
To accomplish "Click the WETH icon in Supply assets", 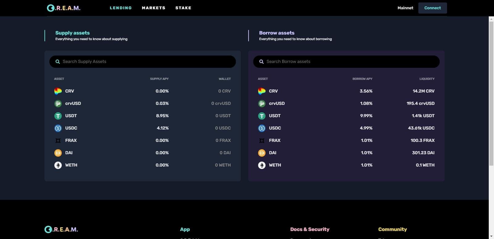I will coord(58,165).
